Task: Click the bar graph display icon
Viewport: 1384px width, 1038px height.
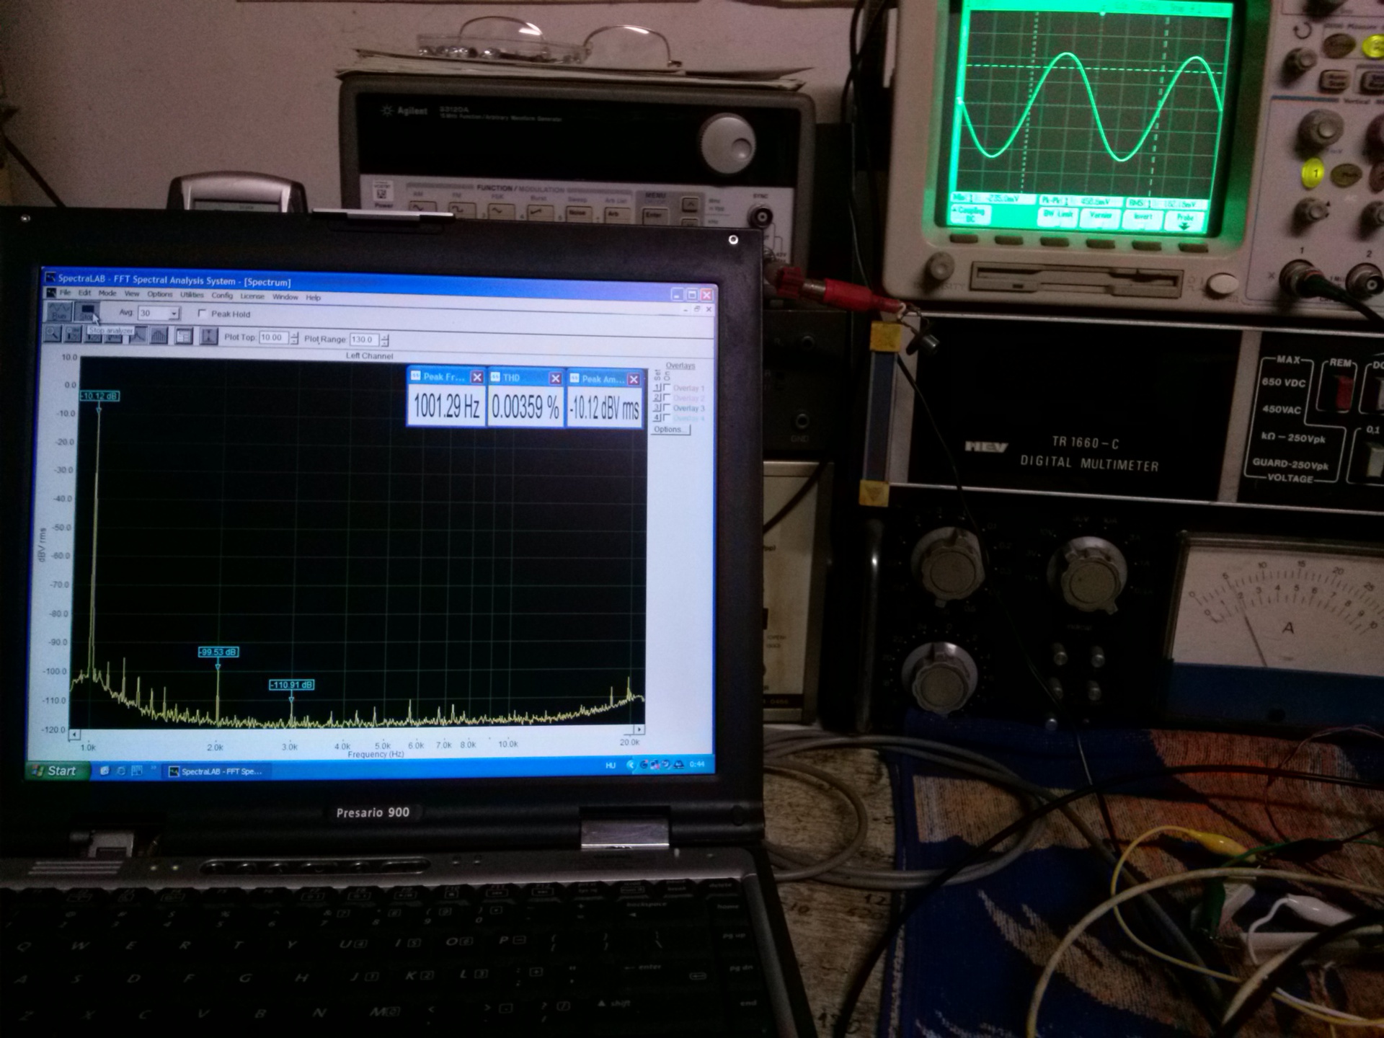Action: pos(159,335)
